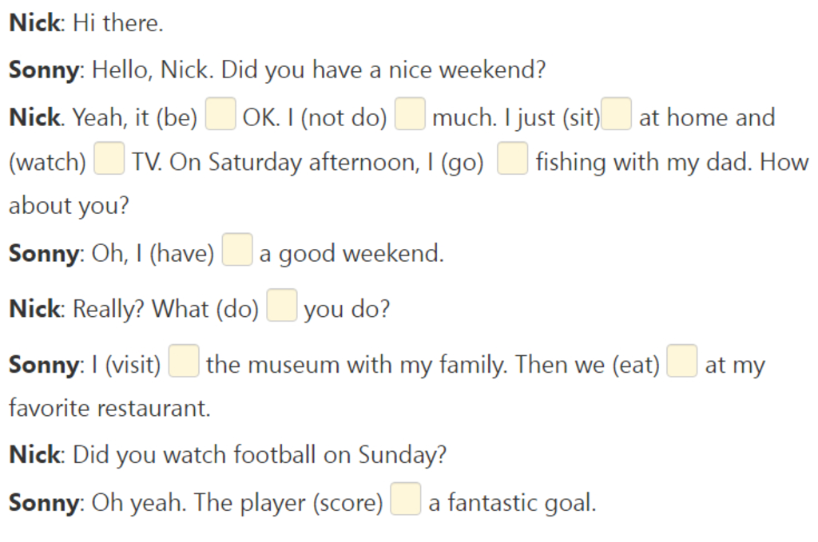Image resolution: width=818 pixels, height=542 pixels.
Task: Click the text "favorite restaurant."
Action: click(x=109, y=408)
